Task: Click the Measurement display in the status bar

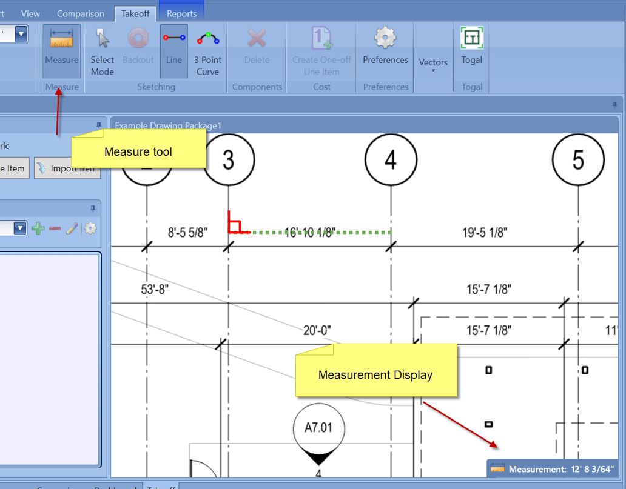Action: pyautogui.click(x=552, y=469)
